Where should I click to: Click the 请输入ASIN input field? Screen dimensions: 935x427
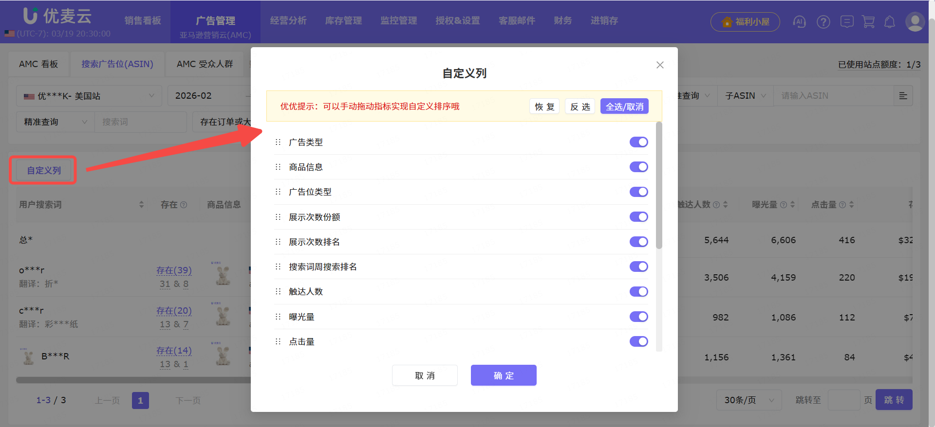pos(834,96)
